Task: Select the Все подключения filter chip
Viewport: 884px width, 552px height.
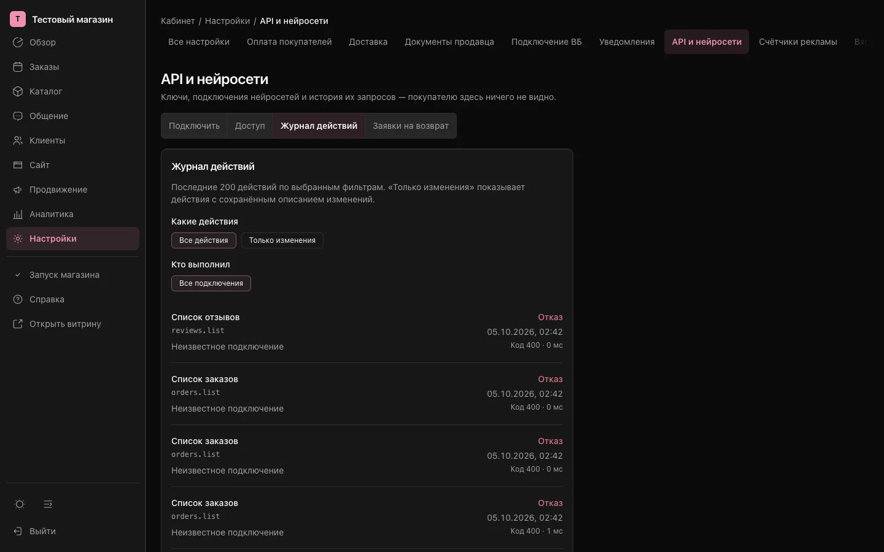Action: pyautogui.click(x=211, y=283)
